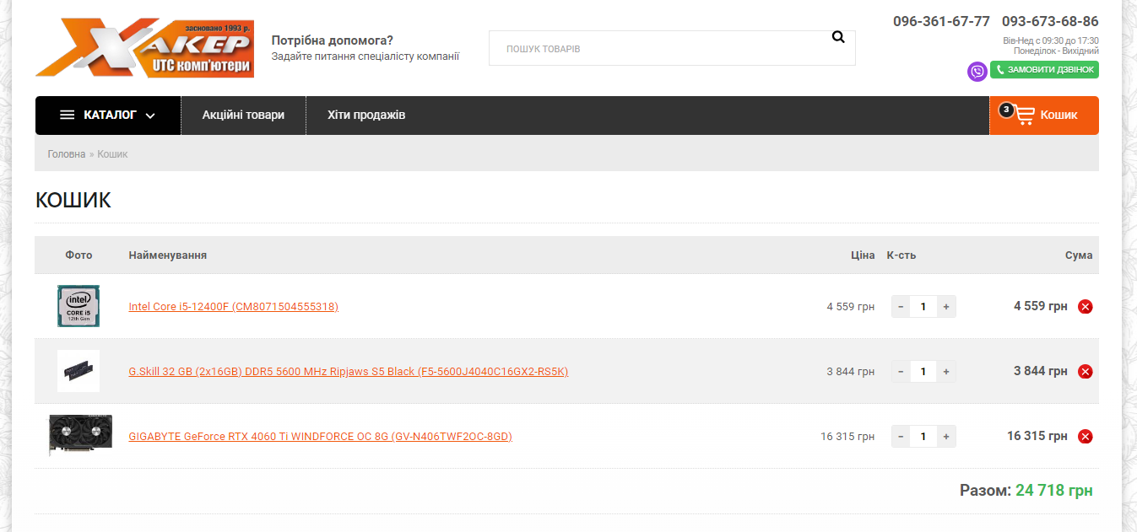The height and width of the screenshot is (532, 1137).
Task: Click the Замовити дзвінок button
Action: click(1044, 70)
